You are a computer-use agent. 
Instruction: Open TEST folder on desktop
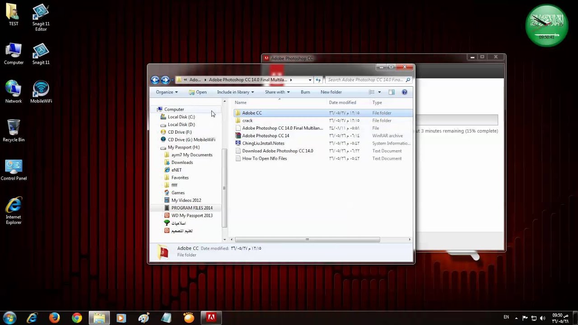tap(14, 15)
